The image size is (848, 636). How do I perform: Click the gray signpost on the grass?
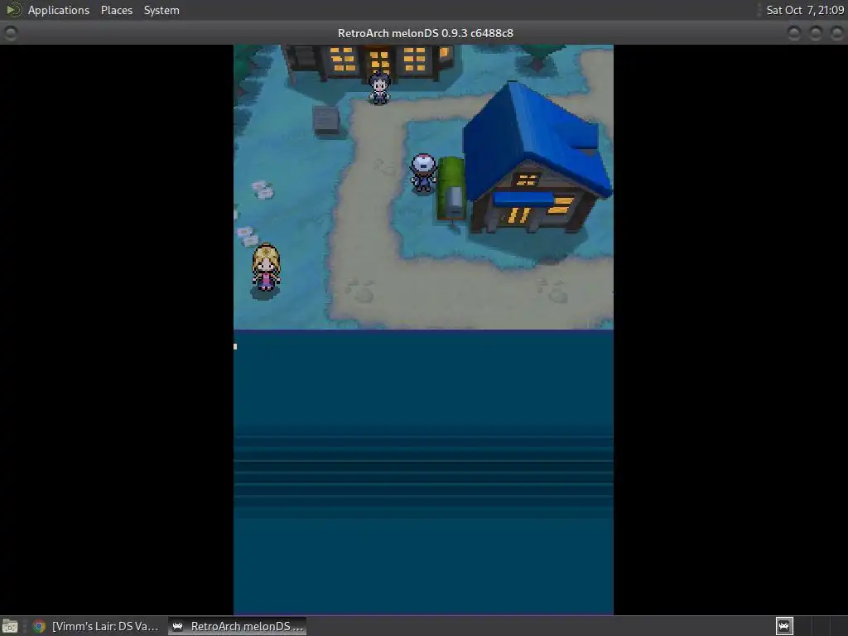click(x=326, y=119)
